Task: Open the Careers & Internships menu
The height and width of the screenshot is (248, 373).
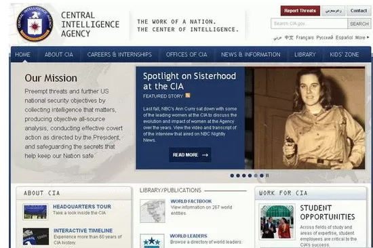Action: click(x=119, y=54)
